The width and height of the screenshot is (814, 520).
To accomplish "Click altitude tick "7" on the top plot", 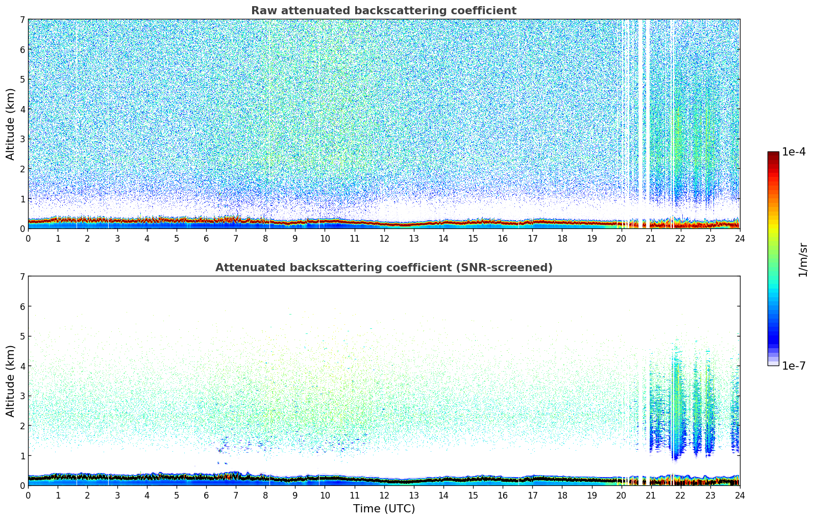I will click(22, 20).
